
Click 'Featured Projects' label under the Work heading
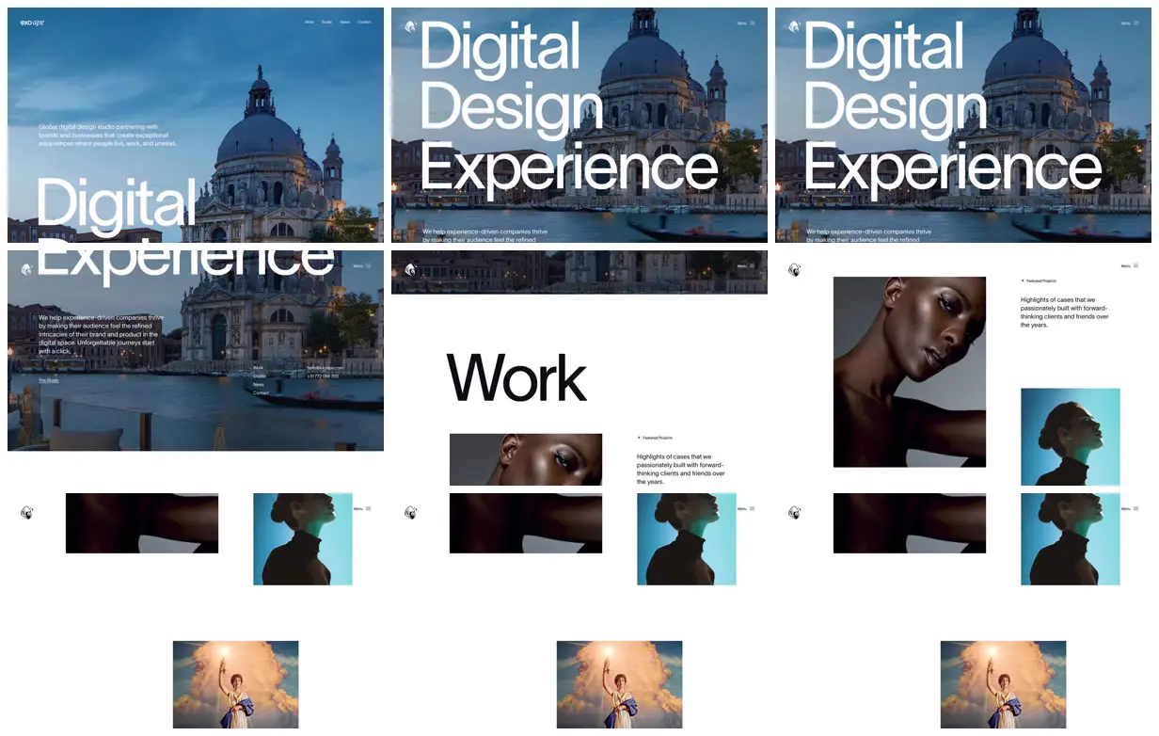point(658,438)
